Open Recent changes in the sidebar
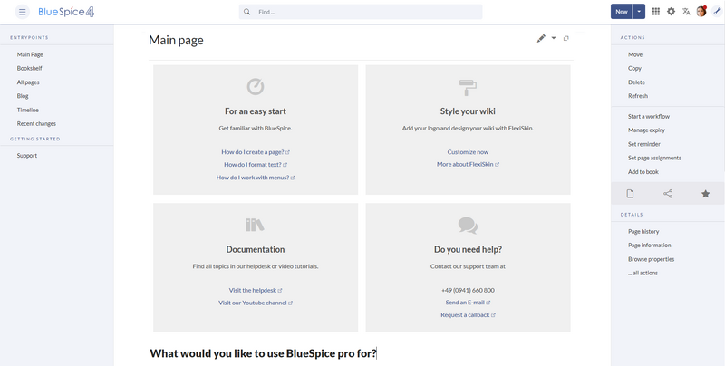Screen dimensions: 725x366 click(36, 124)
